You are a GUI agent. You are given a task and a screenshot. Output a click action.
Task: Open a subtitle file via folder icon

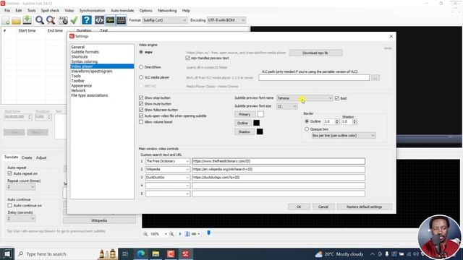coord(16,20)
